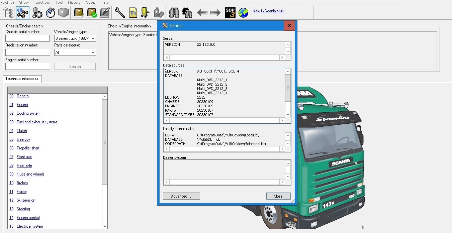452x233 pixels.
Task: Click Close button in Settings dialog
Action: (278, 196)
